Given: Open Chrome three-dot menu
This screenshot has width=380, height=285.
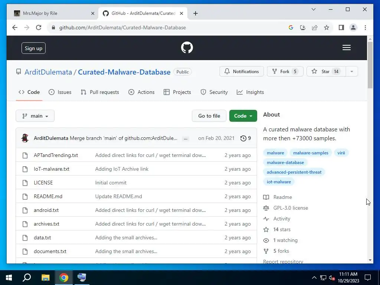Looking at the screenshot, I should coord(365,27).
